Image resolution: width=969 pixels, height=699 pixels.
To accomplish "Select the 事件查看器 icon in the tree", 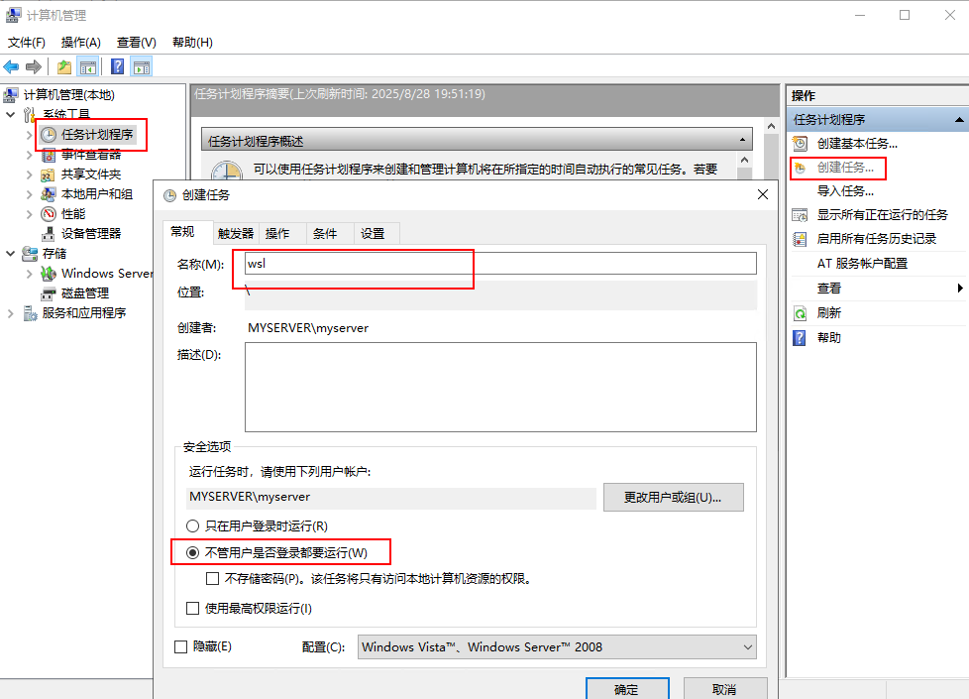I will pos(49,155).
